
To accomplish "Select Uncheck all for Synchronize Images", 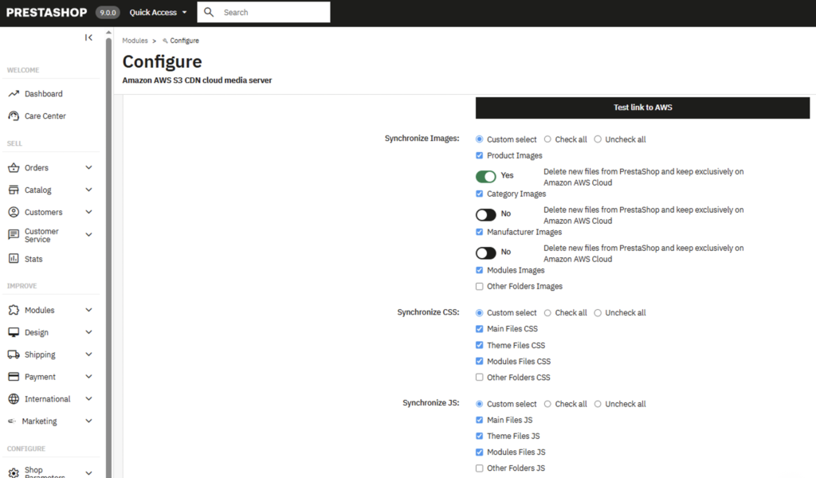I will [598, 139].
